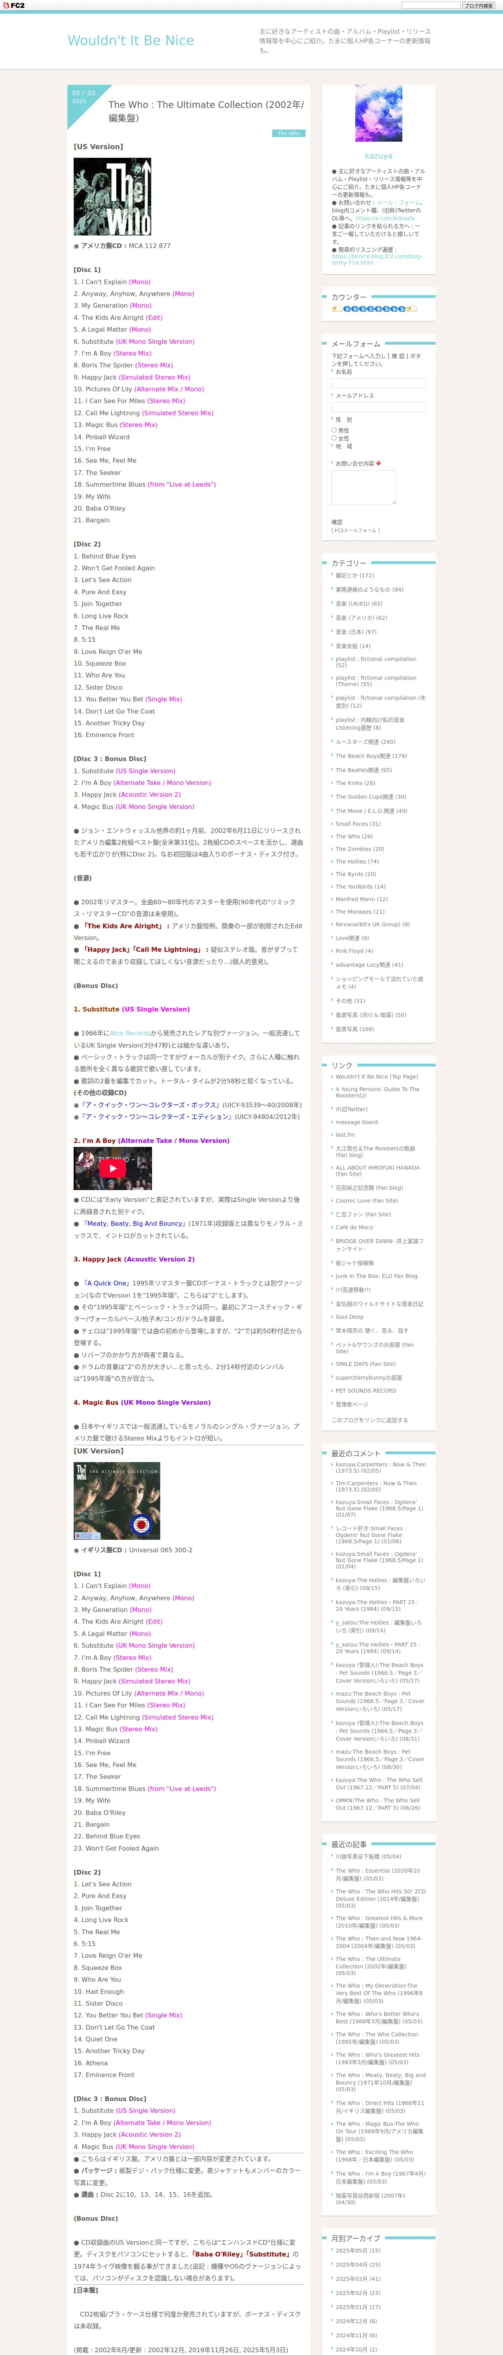This screenshot has width=503, height=2355.
Task: Play the embedded YouTube video
Action: point(112,1168)
